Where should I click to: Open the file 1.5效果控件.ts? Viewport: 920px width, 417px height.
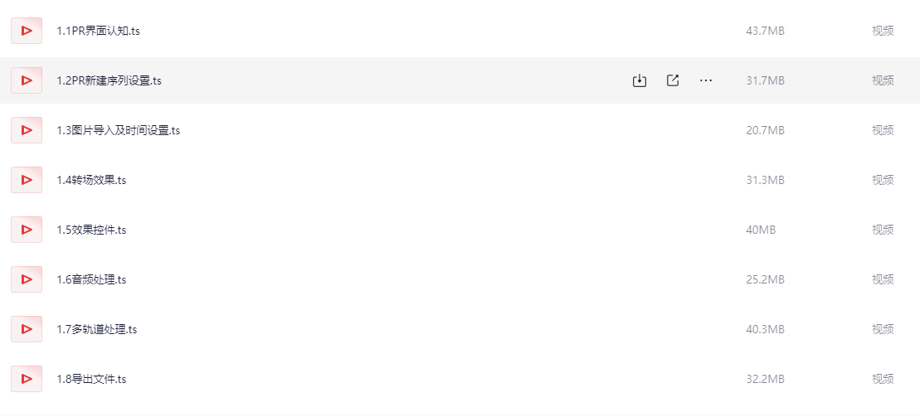tap(91, 230)
